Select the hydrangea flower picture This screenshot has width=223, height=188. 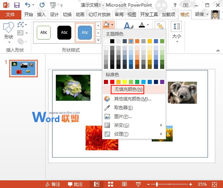[x=73, y=88]
